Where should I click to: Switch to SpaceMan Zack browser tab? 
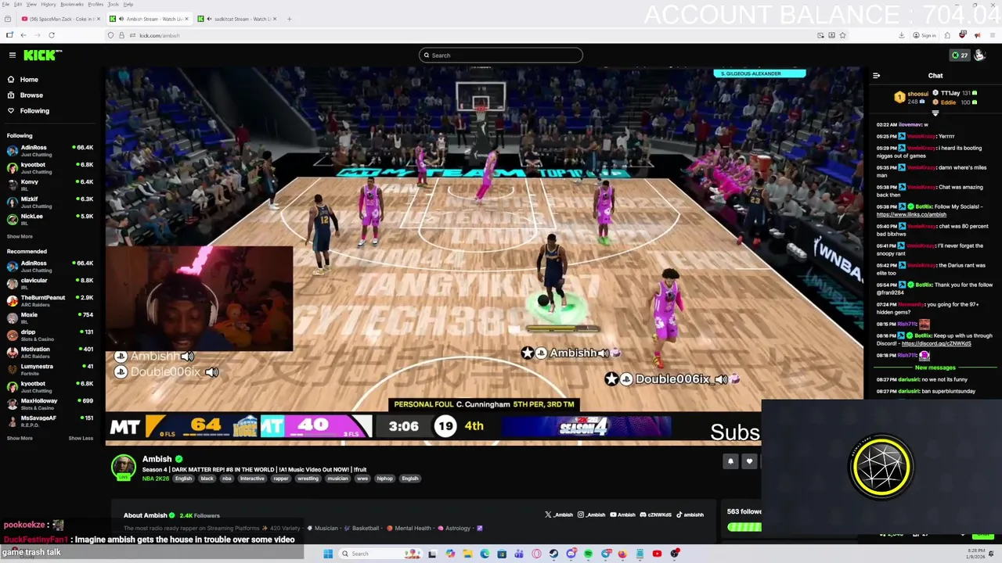(x=61, y=19)
